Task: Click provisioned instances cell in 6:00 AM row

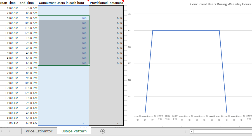Action: [106, 8]
